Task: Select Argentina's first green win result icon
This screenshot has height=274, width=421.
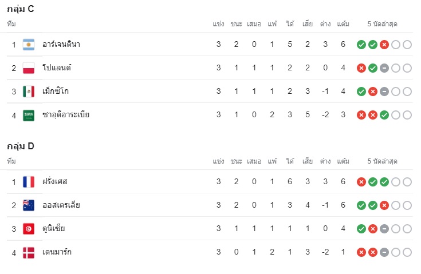Action: coord(361,45)
